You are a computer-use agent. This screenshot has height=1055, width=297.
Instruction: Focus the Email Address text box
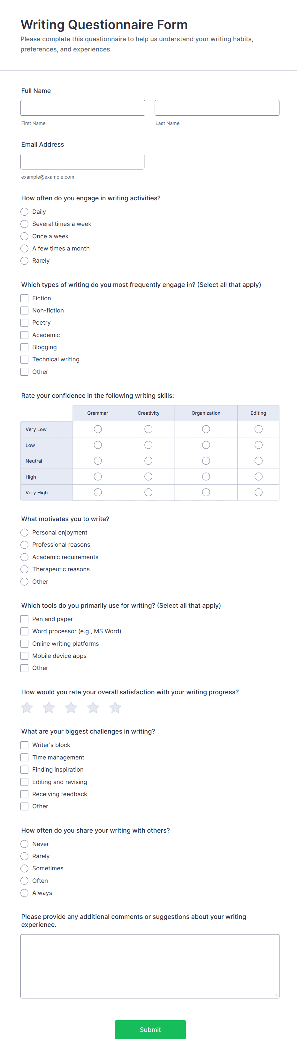pyautogui.click(x=83, y=161)
